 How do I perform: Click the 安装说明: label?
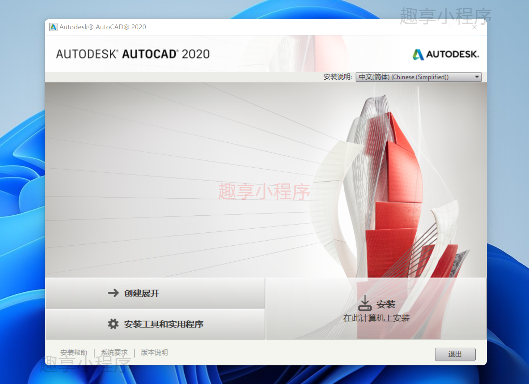click(x=338, y=77)
